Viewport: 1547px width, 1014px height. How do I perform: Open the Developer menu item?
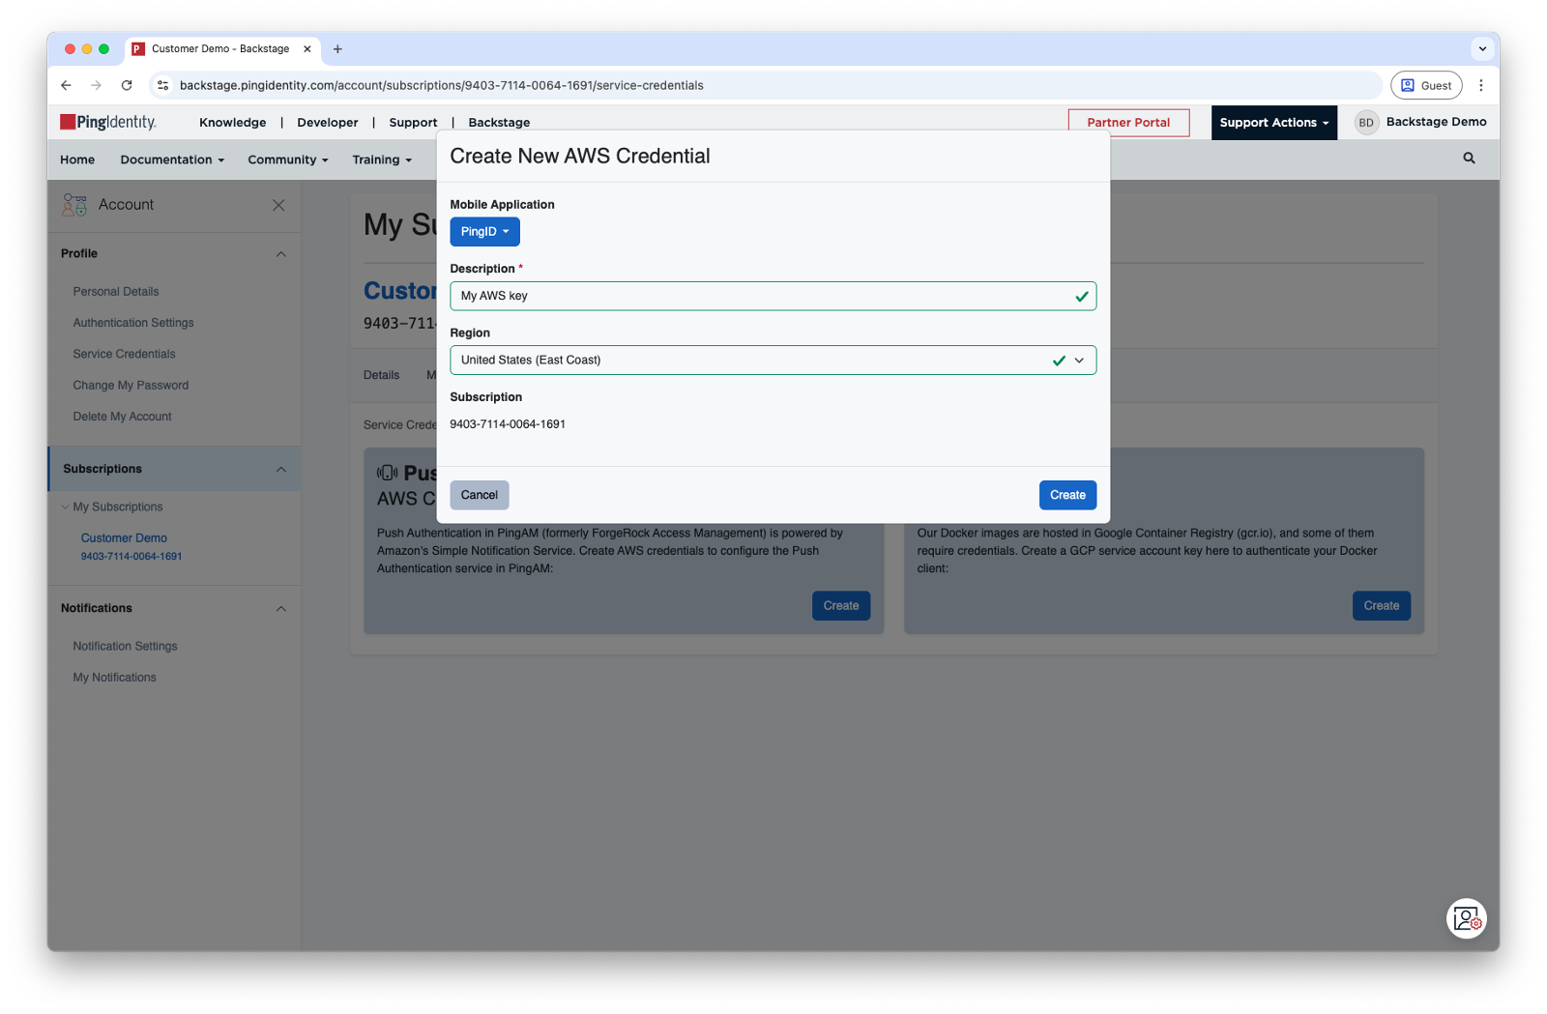[x=327, y=123]
